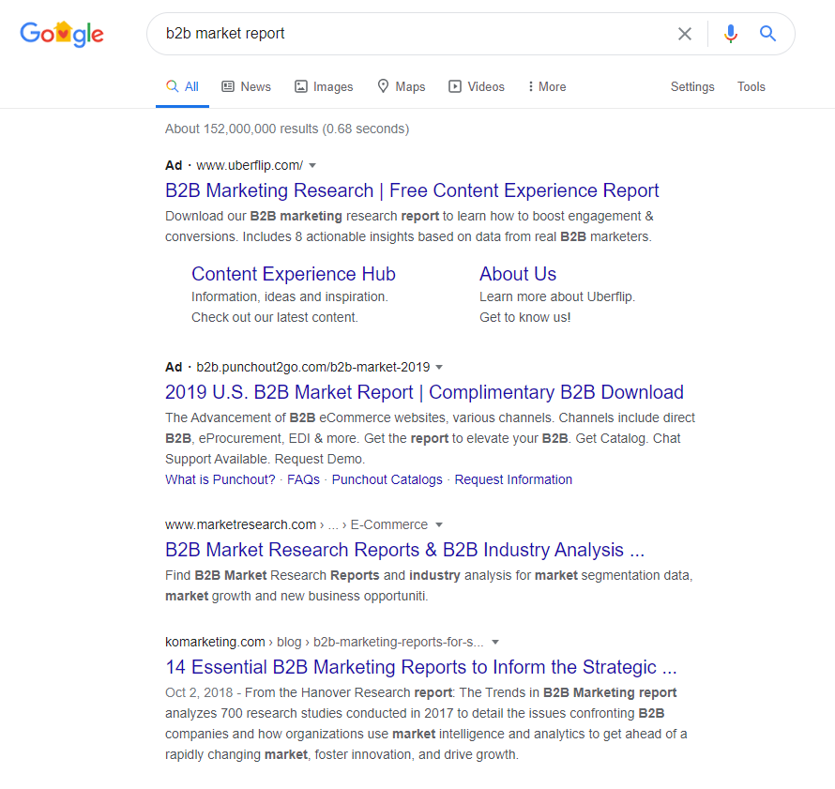The width and height of the screenshot is (835, 789).
Task: Click the What is Punchout? link
Action: click(x=220, y=479)
